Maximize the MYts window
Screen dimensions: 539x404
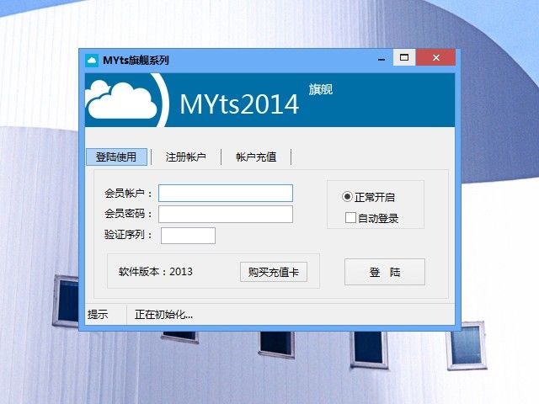(404, 57)
